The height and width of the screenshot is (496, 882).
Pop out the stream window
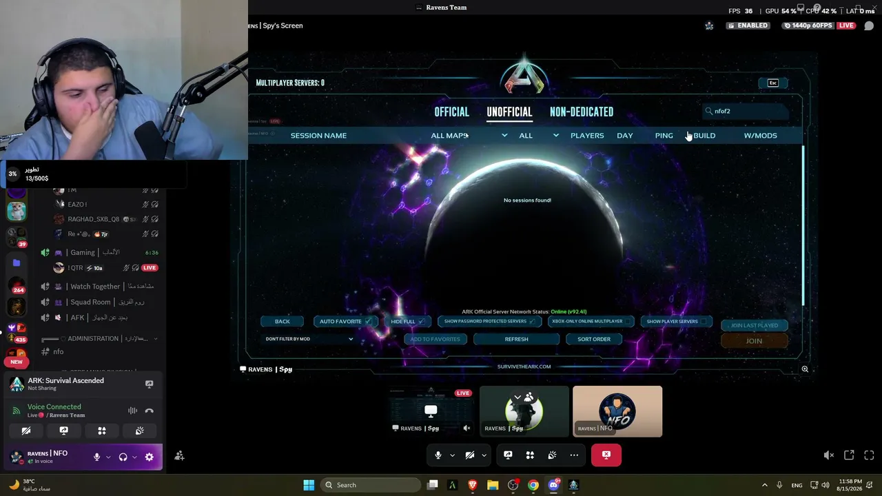(849, 455)
